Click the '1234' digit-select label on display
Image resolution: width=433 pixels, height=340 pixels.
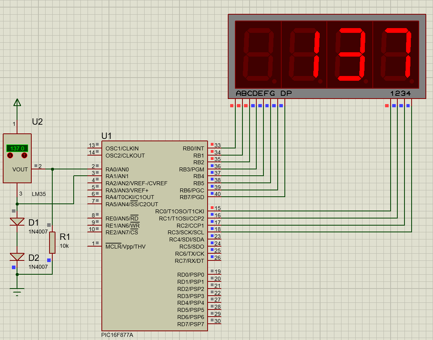401,93
